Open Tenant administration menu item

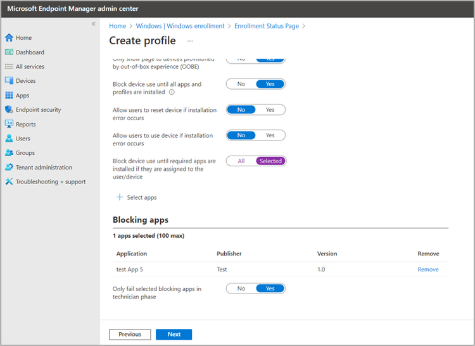tap(44, 168)
